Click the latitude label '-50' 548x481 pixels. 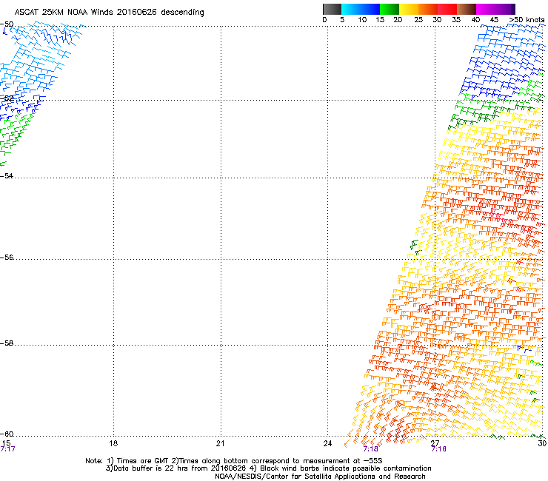pos(7,24)
